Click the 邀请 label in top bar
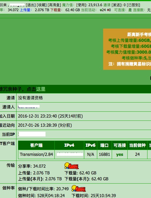 click(107, 5)
